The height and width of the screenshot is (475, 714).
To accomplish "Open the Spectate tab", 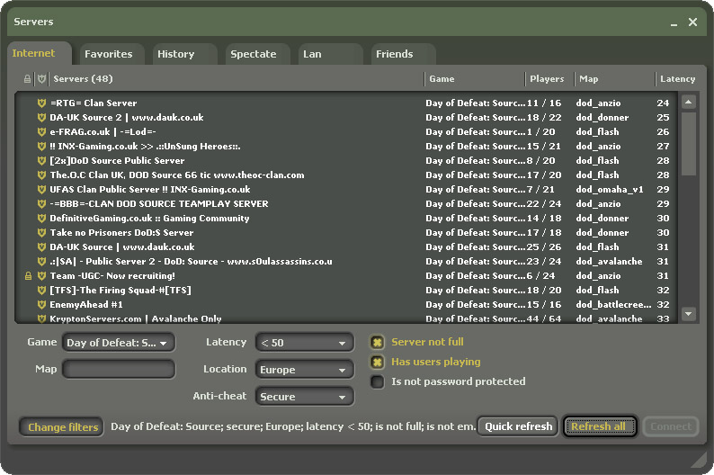I will (x=254, y=54).
